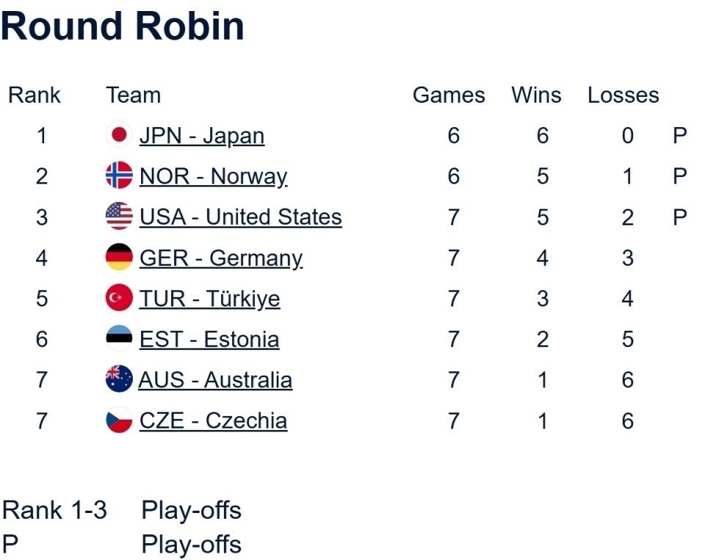Open the TUR - Türkiye team link
Image resolution: width=705 pixels, height=560 pixels.
click(209, 298)
